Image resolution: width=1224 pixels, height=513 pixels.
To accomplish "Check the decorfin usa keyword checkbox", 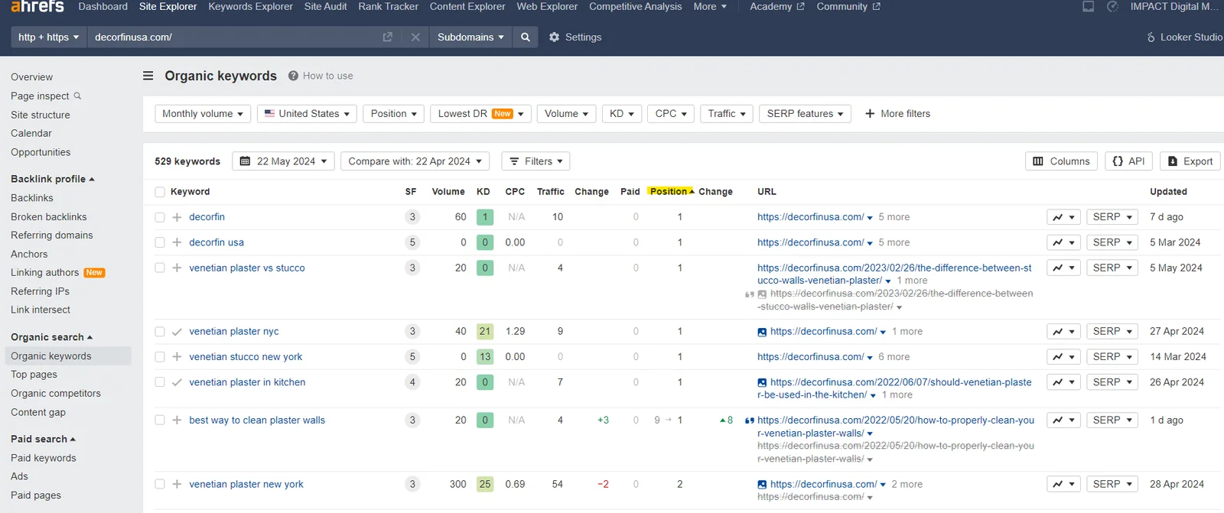I will [x=160, y=242].
